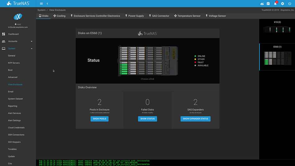The height and width of the screenshot is (166, 295).
Task: Click the Dashboard grid icon
Action: [4, 34]
